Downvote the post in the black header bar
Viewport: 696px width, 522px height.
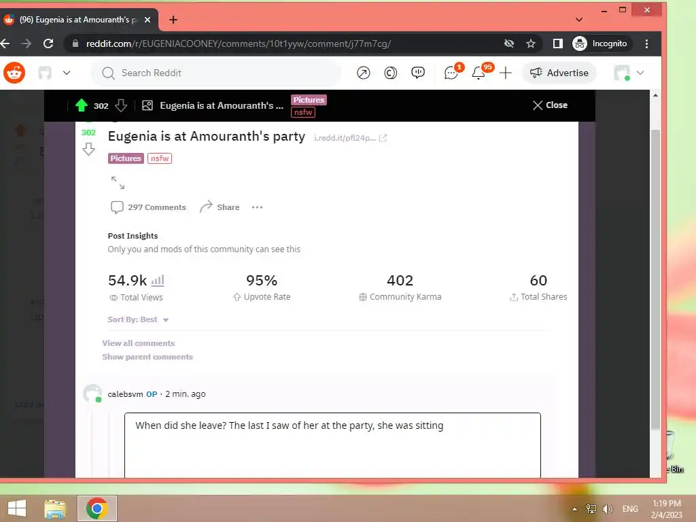click(121, 105)
